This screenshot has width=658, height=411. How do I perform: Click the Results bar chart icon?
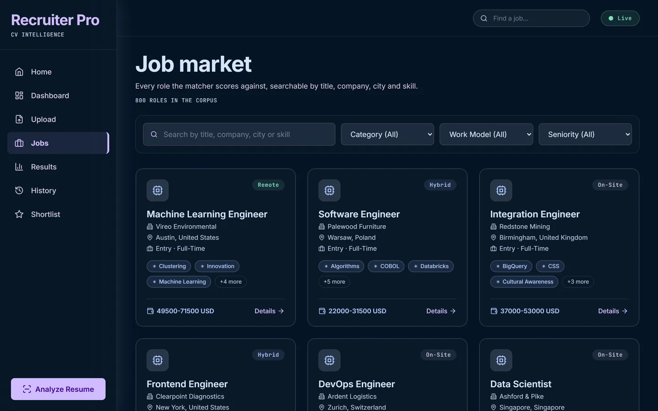(19, 167)
